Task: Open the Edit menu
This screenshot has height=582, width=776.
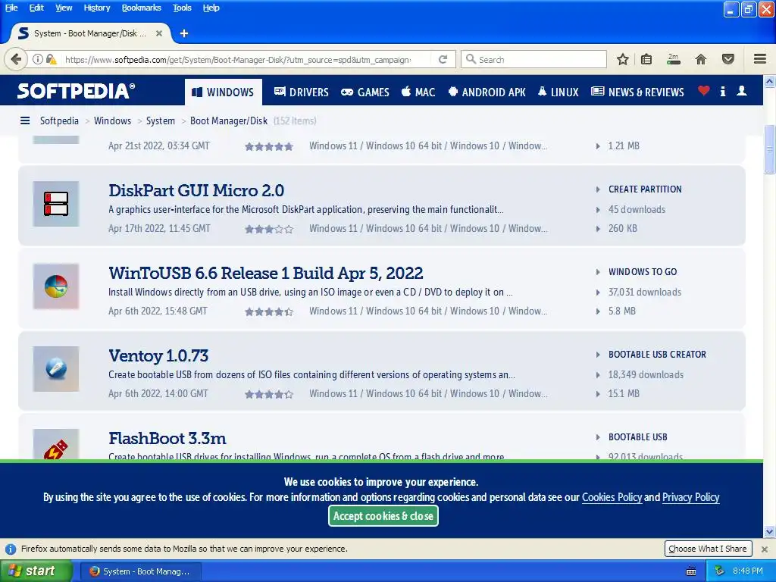Action: [x=36, y=8]
